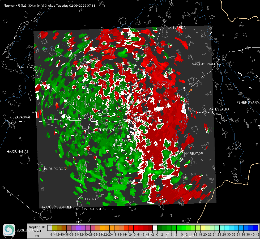This screenshot has width=260, height=239.
Task: Click road number 36 near Tiszavasvári
Action: [x=17, y=122]
